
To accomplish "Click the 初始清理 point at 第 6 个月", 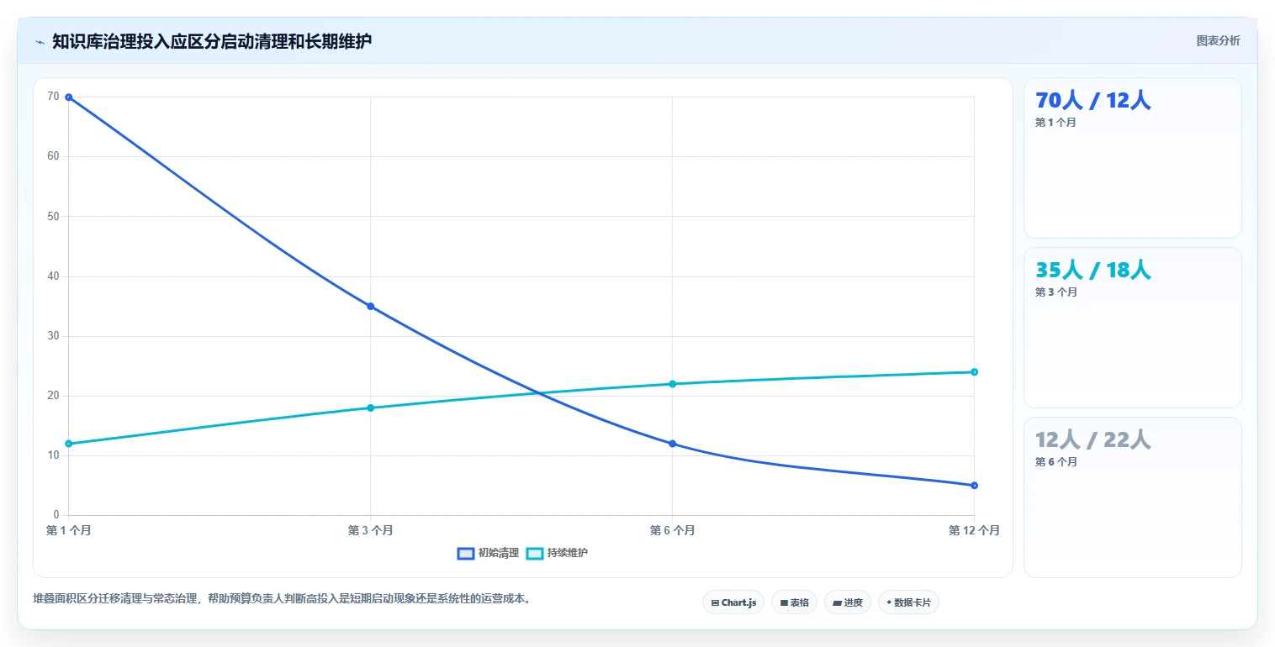I will (x=672, y=444).
